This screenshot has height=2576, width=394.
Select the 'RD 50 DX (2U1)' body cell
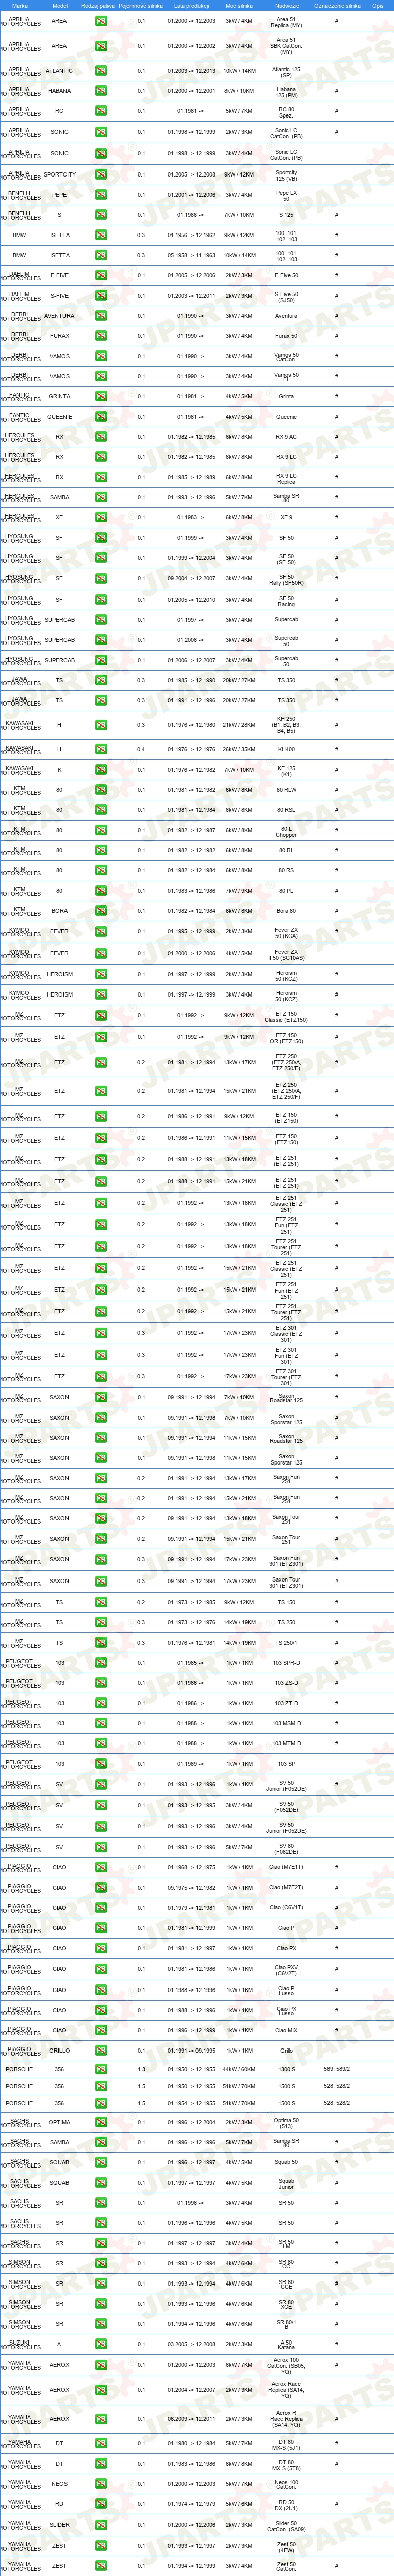(x=286, y=2504)
